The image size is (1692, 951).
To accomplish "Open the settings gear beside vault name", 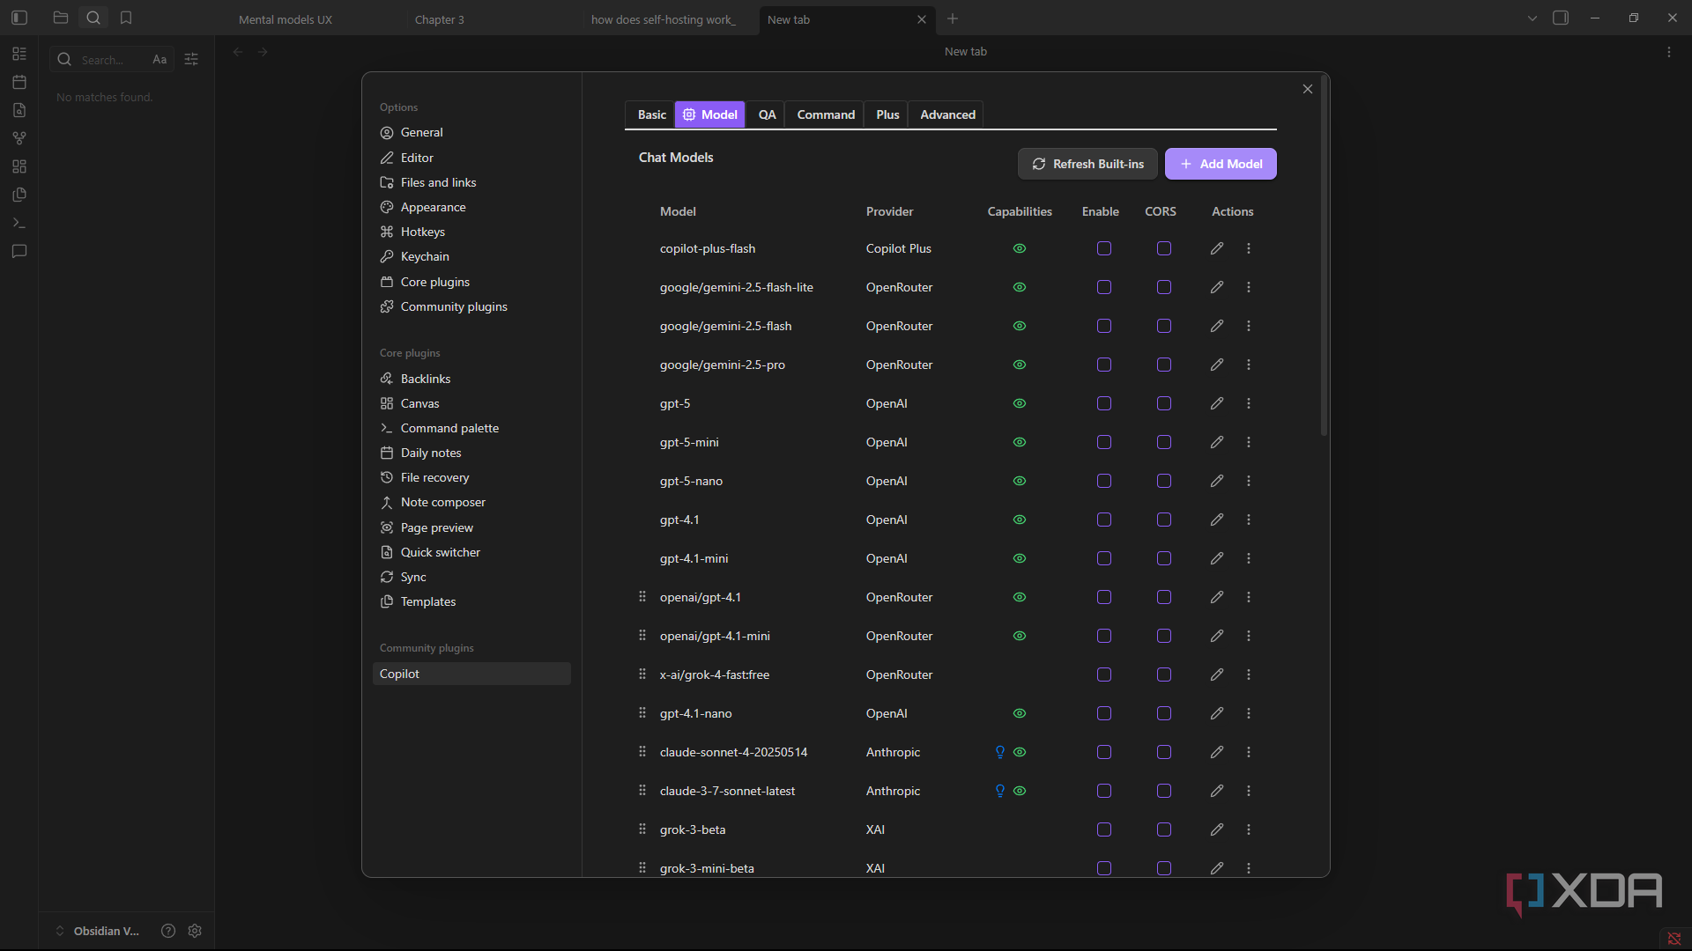I will [195, 931].
